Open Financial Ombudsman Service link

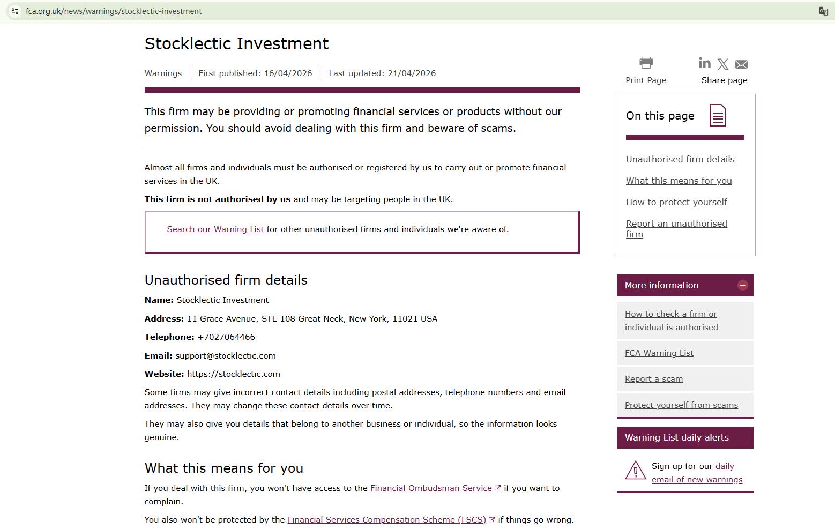coord(431,488)
